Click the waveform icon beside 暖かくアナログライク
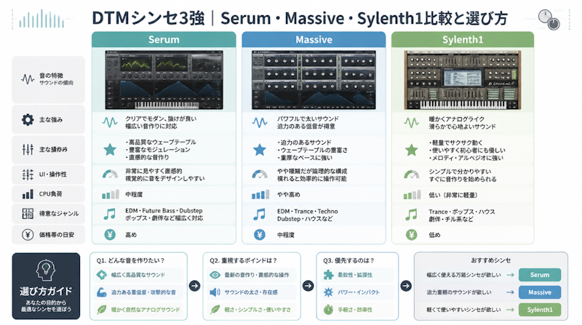This screenshot has height=325, width=582. 411,122
